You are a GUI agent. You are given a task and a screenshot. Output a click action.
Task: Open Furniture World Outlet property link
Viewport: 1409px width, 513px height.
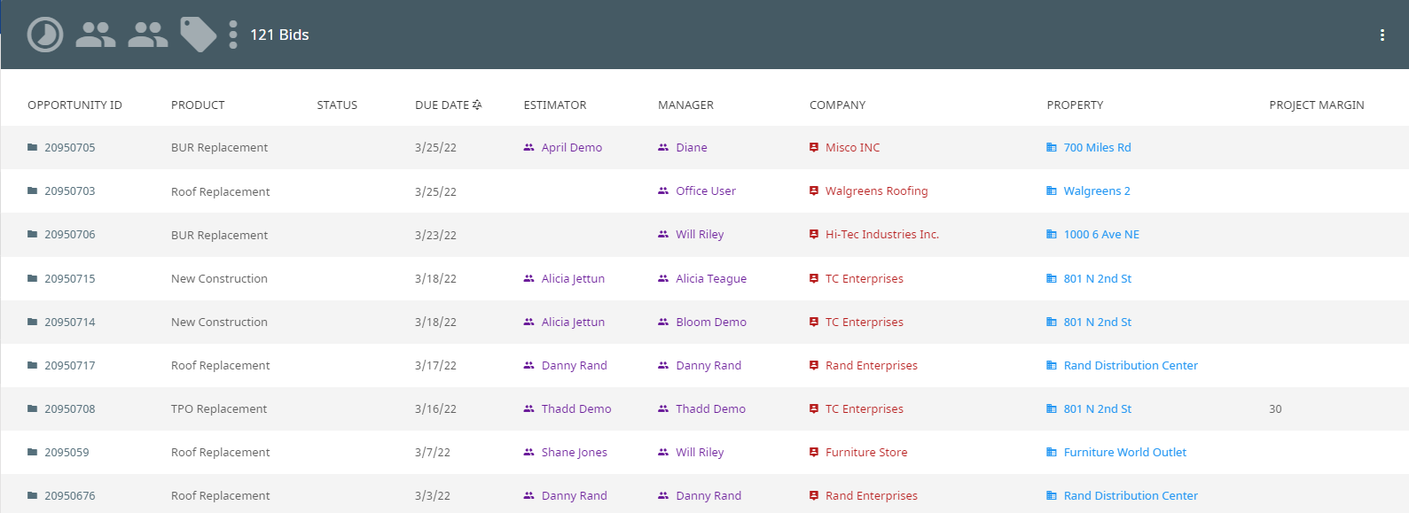[x=1125, y=452]
